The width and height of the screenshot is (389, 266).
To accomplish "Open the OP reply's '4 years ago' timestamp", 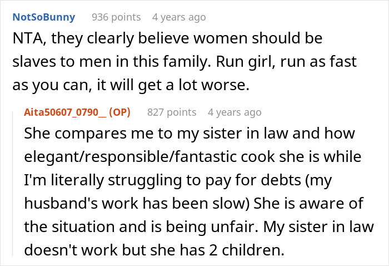I will (x=234, y=112).
